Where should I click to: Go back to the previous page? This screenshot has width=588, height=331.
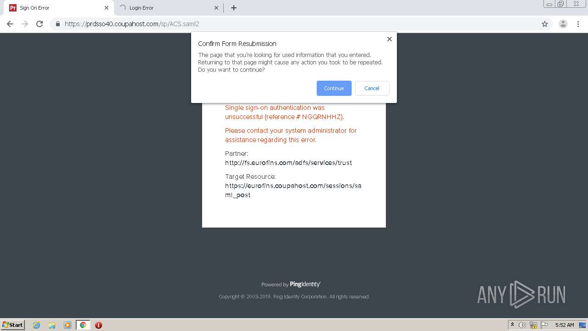click(x=10, y=24)
